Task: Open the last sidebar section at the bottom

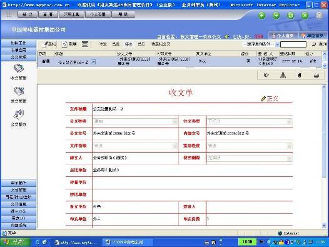Action: [19, 225]
